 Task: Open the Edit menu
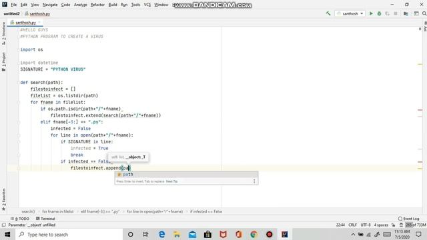click(24, 5)
